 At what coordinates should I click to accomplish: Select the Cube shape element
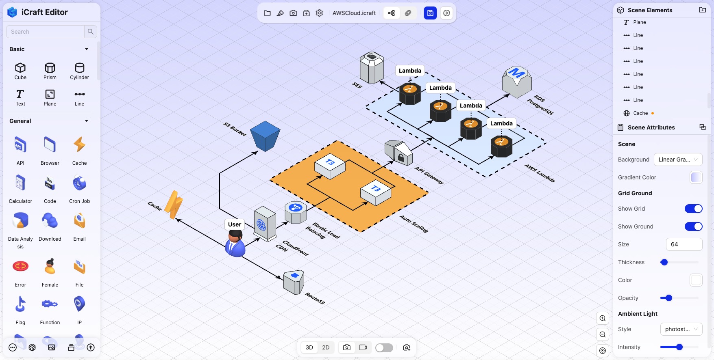click(20, 71)
